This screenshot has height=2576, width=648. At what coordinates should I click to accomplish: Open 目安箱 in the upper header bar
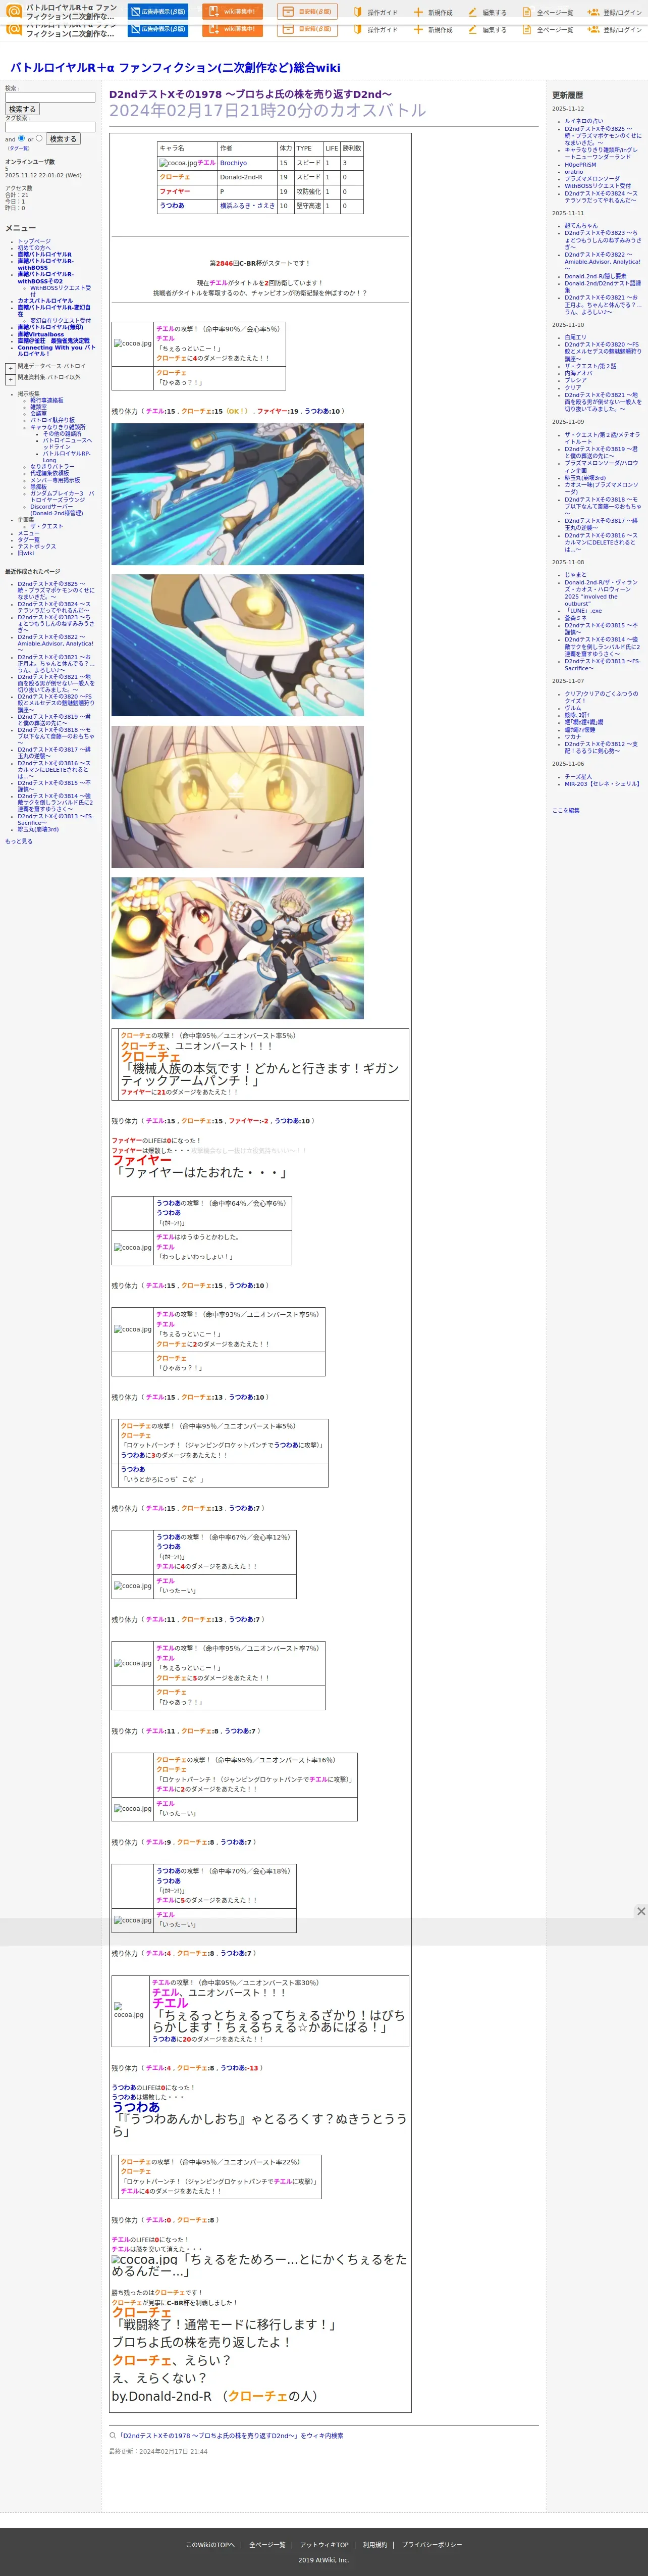306,12
